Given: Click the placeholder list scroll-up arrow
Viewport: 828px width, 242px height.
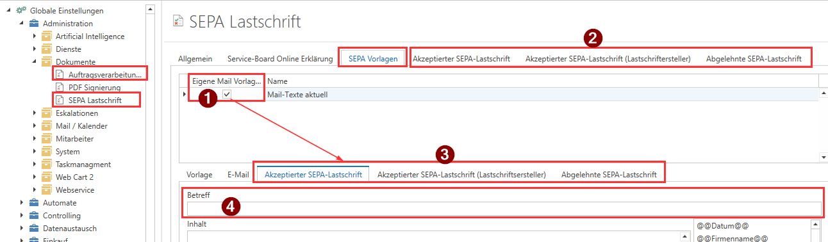Looking at the screenshot, I should [815, 225].
